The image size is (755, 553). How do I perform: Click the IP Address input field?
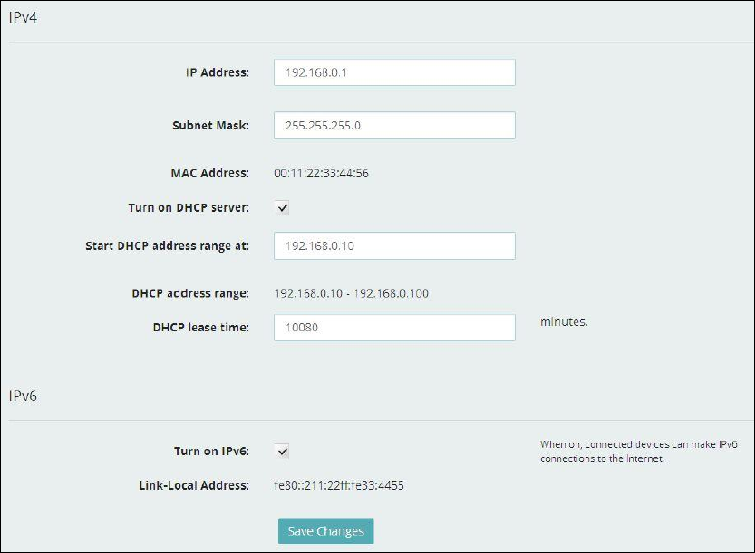[394, 72]
